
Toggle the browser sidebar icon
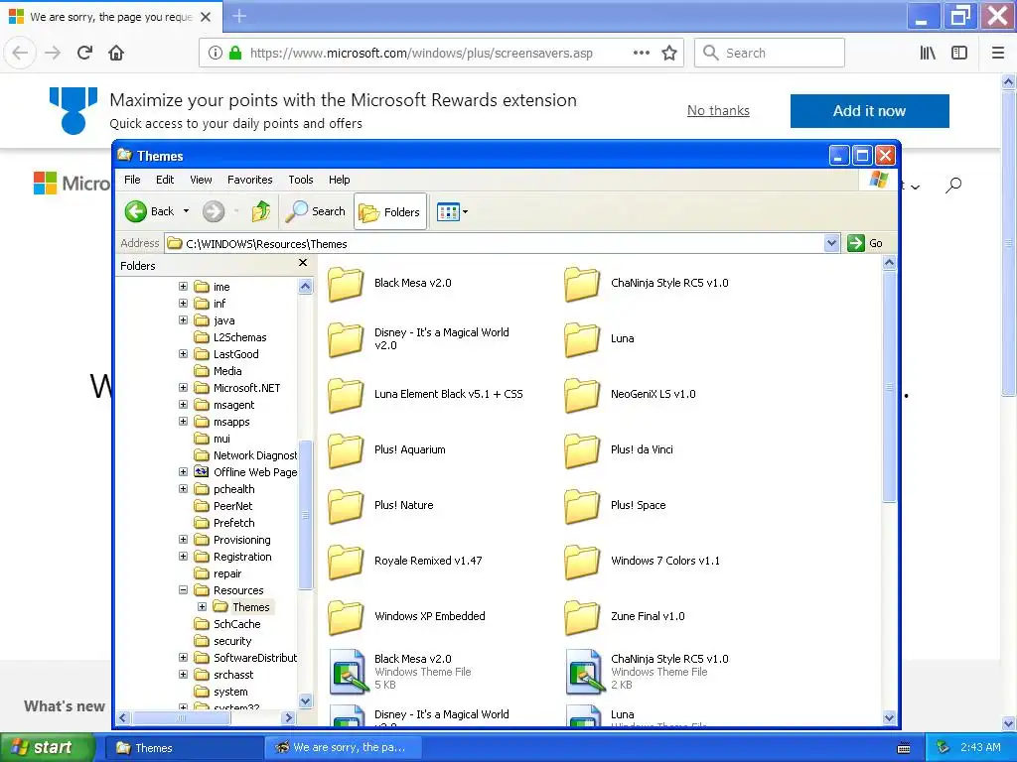click(x=959, y=54)
